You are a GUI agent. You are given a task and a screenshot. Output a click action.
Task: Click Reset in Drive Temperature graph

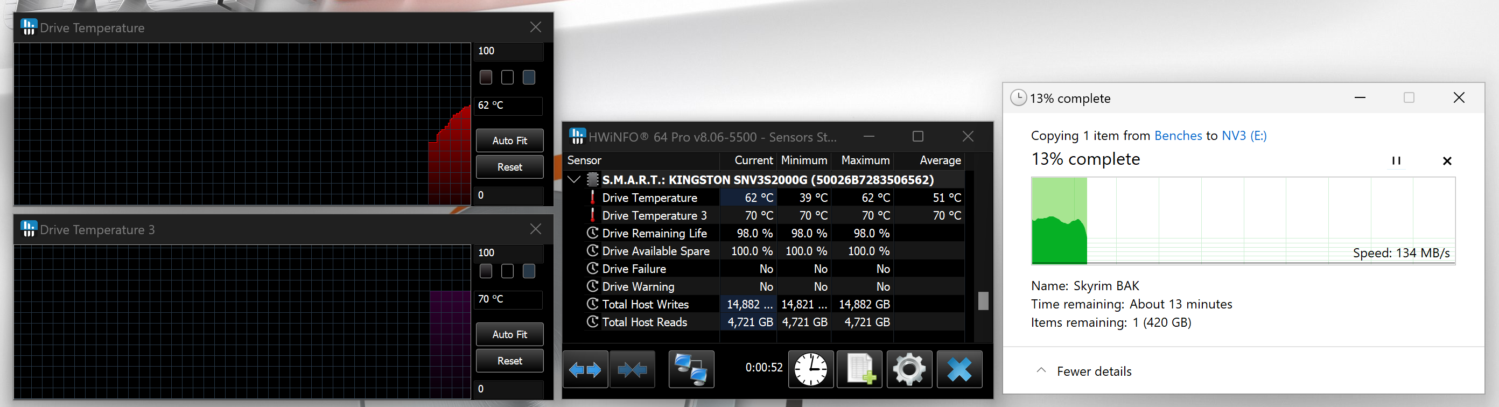point(510,167)
